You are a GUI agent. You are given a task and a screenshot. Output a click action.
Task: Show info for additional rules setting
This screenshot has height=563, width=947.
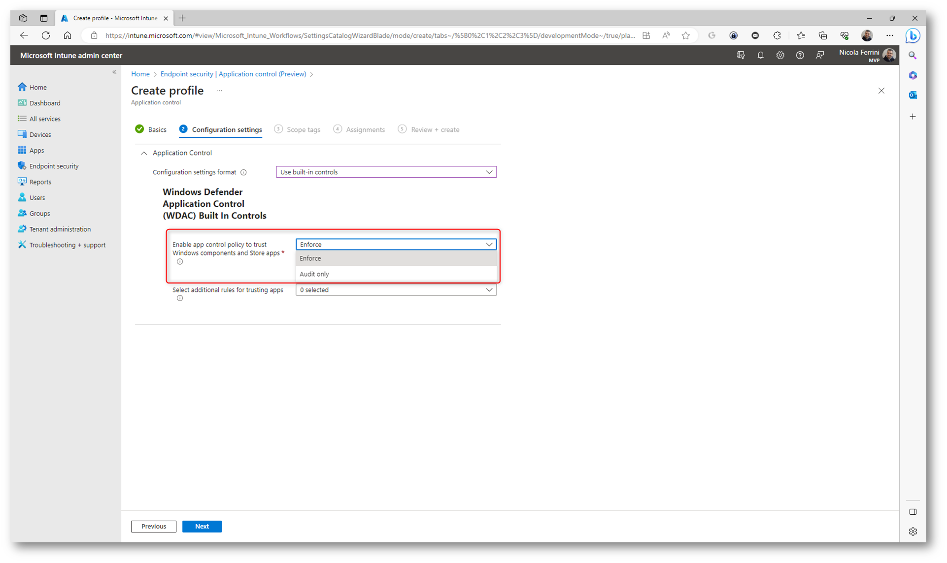tap(180, 298)
